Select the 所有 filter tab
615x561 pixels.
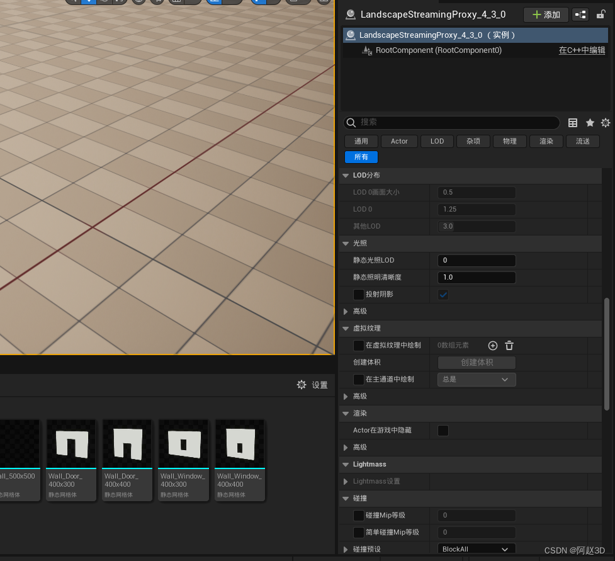tap(361, 157)
